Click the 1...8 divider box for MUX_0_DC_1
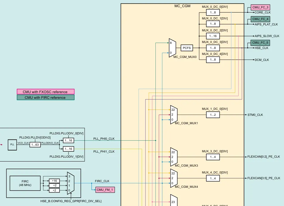Image resolution: width=284 pixels, height=206 pixels. coord(213,24)
